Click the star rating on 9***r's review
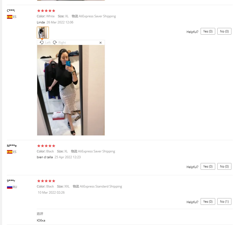 point(46,181)
